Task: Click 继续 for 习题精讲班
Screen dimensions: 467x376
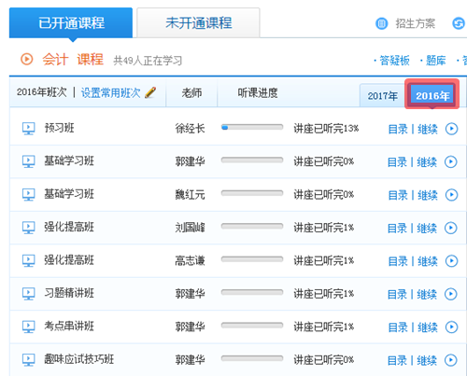Action: (427, 294)
